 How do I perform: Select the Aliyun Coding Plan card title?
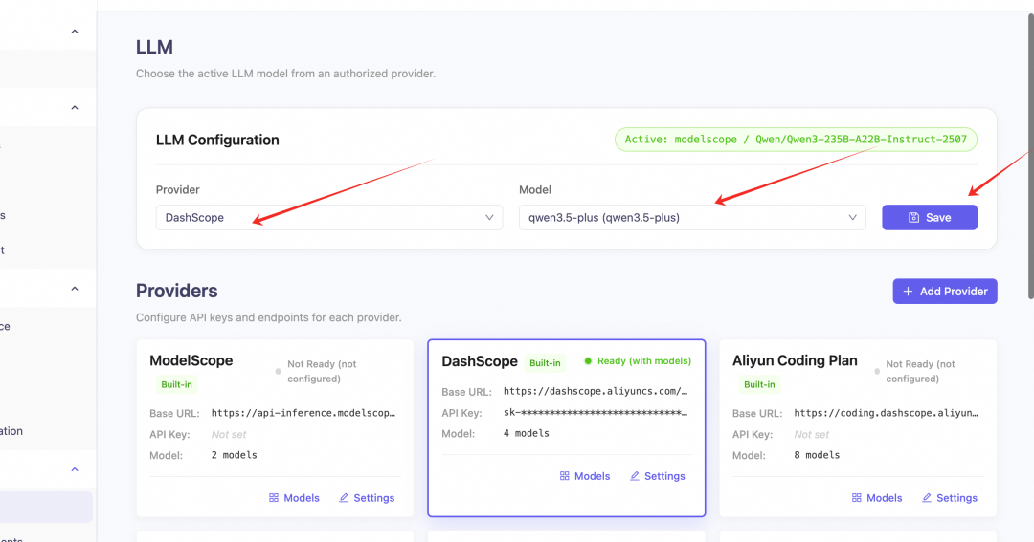(795, 360)
